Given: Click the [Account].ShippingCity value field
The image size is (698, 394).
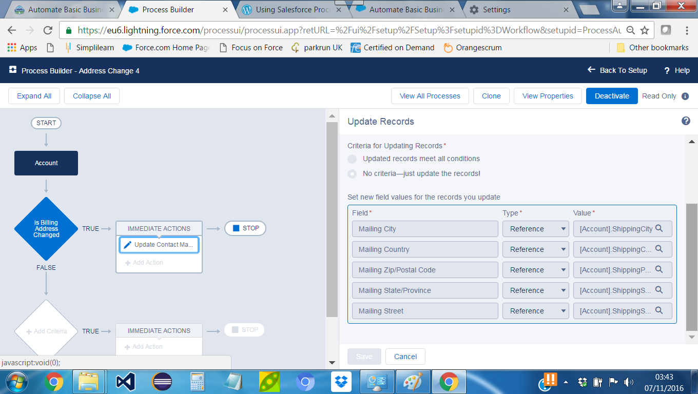Looking at the screenshot, I should pyautogui.click(x=623, y=229).
